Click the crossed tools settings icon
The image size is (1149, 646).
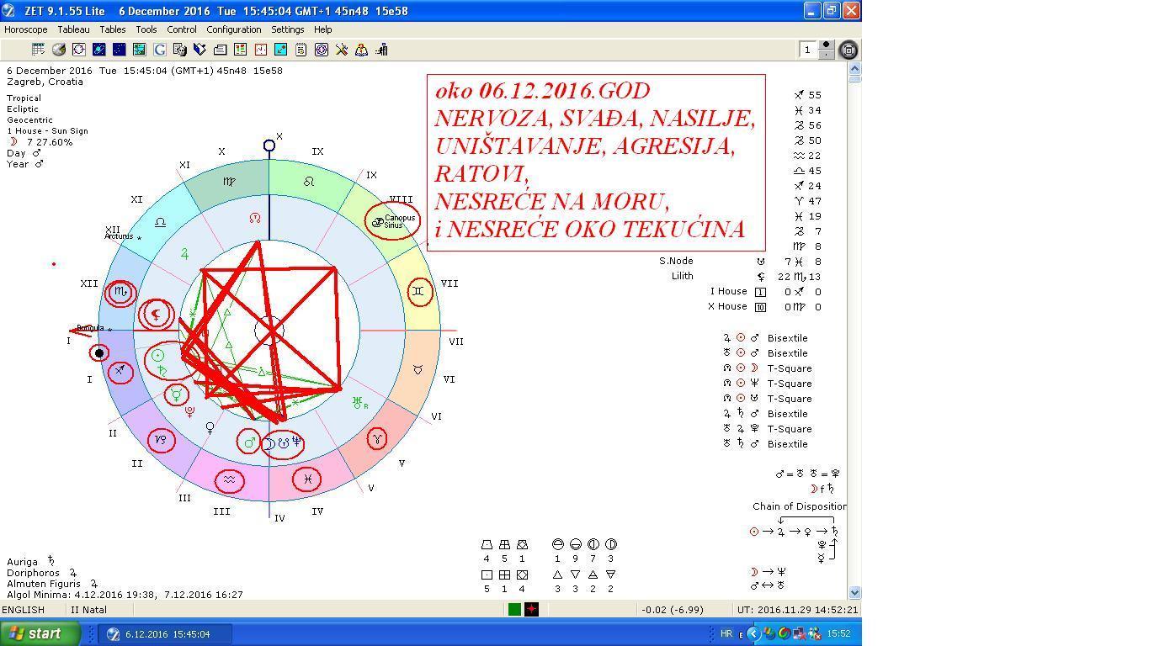[x=341, y=50]
